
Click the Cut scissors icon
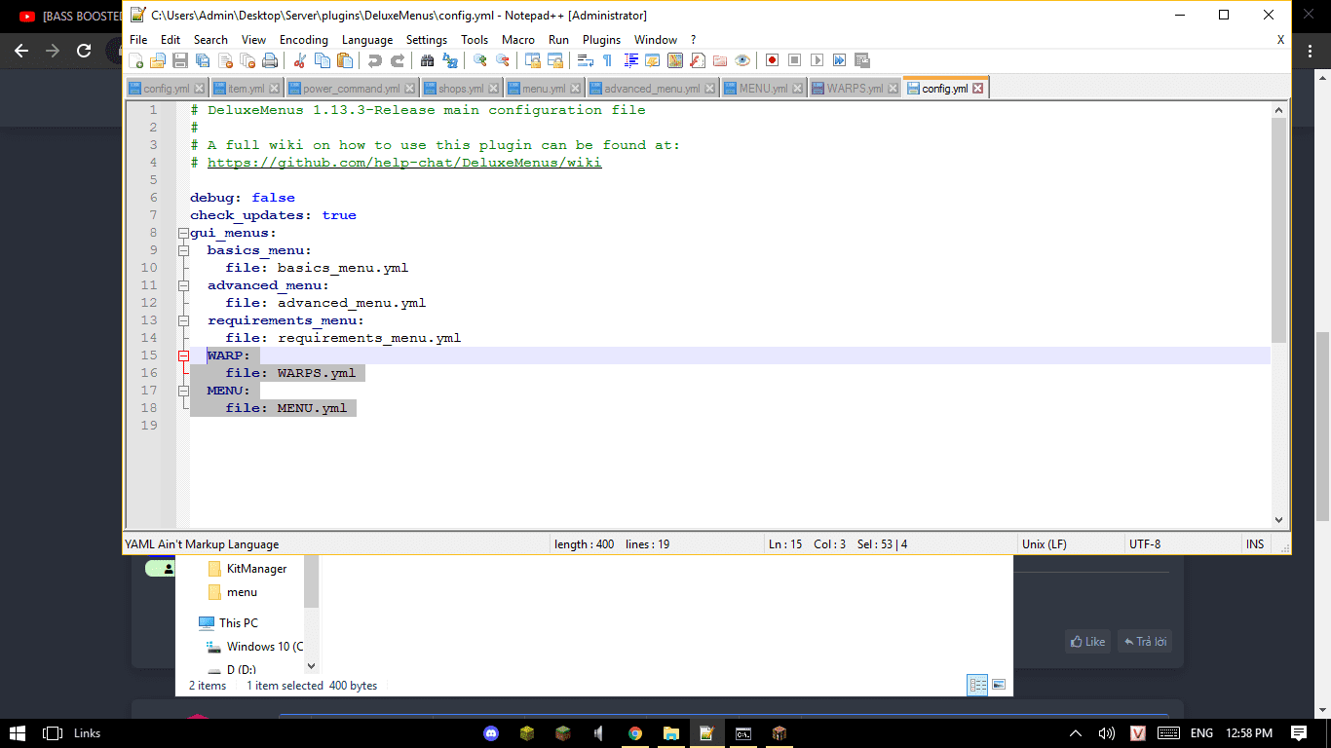pos(299,60)
